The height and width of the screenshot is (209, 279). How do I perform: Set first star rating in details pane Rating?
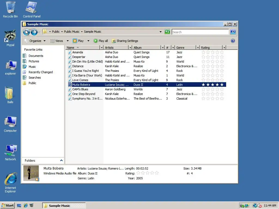click(138, 173)
